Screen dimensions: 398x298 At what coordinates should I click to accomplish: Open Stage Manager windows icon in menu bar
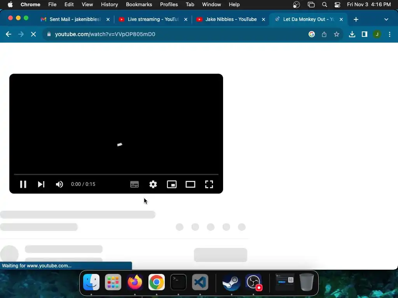(x=311, y=5)
